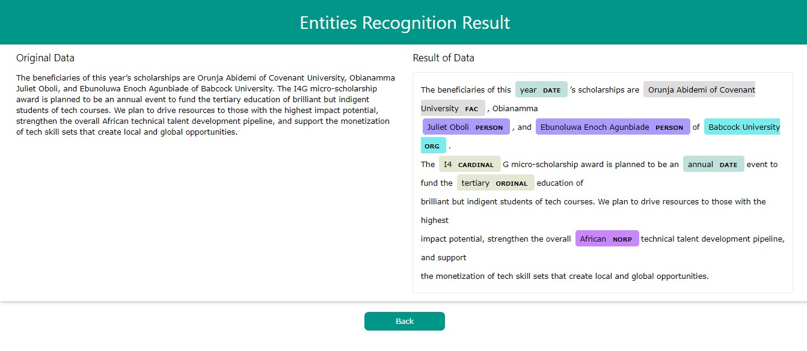Click the 'Entities Recognition Result' page title

tap(404, 23)
